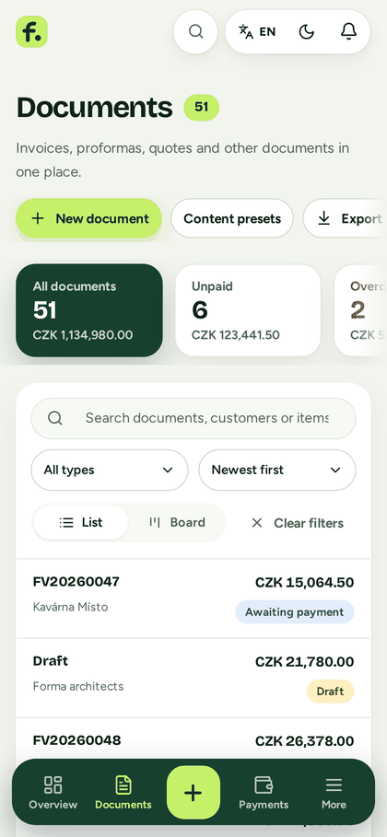Select the Kavárna Místo customer name
The height and width of the screenshot is (837, 387).
[71, 607]
